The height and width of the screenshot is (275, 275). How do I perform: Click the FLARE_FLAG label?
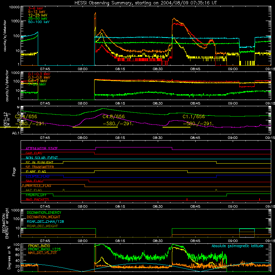[x=36, y=172]
